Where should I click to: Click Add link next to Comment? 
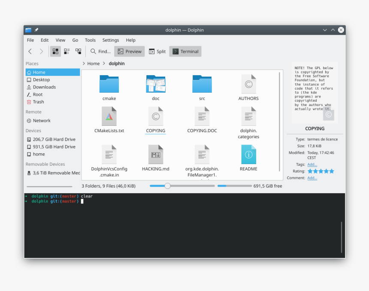tap(312, 178)
